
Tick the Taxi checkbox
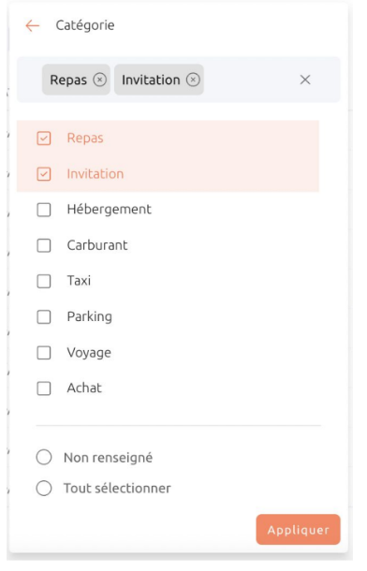coord(44,281)
